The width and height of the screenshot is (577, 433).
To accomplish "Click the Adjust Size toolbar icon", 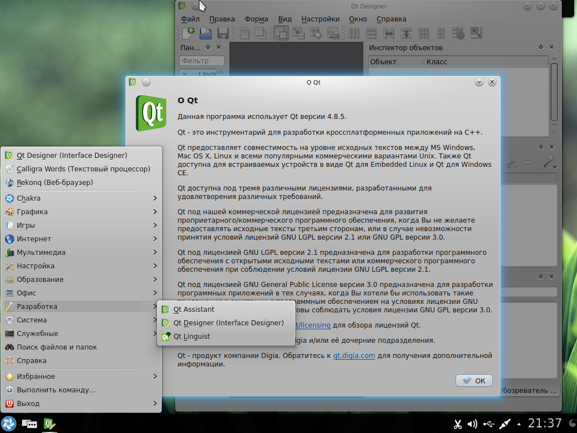I will [476, 33].
